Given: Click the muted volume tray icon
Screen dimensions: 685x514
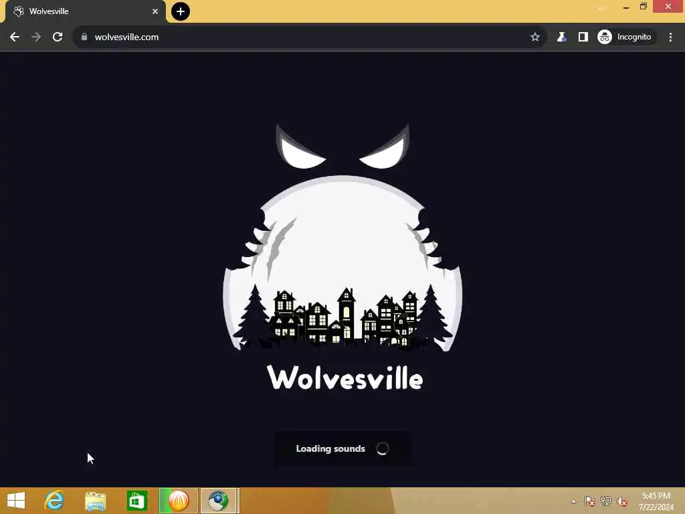Looking at the screenshot, I should point(622,501).
